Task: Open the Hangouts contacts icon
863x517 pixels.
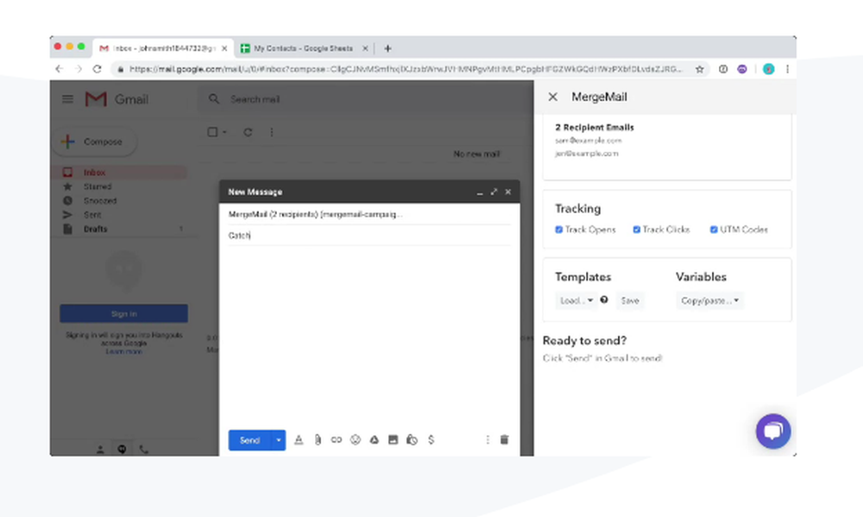Action: coord(100,450)
